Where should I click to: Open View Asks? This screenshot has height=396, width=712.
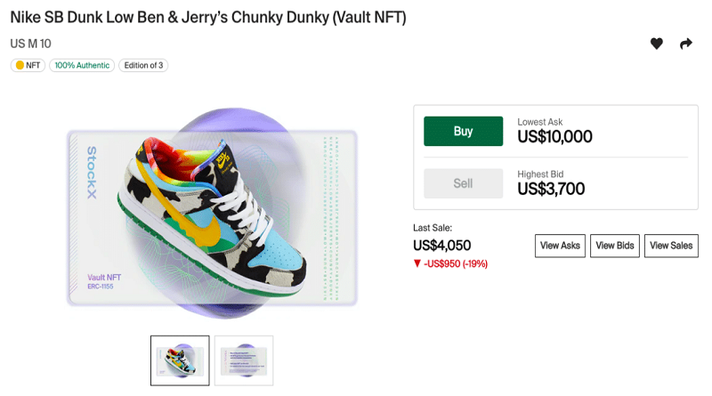[560, 246]
